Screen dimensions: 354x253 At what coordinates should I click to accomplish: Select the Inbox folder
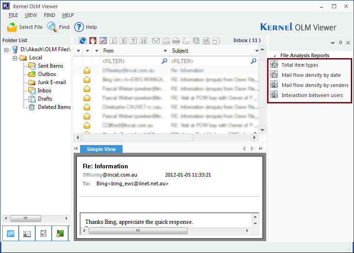point(44,91)
